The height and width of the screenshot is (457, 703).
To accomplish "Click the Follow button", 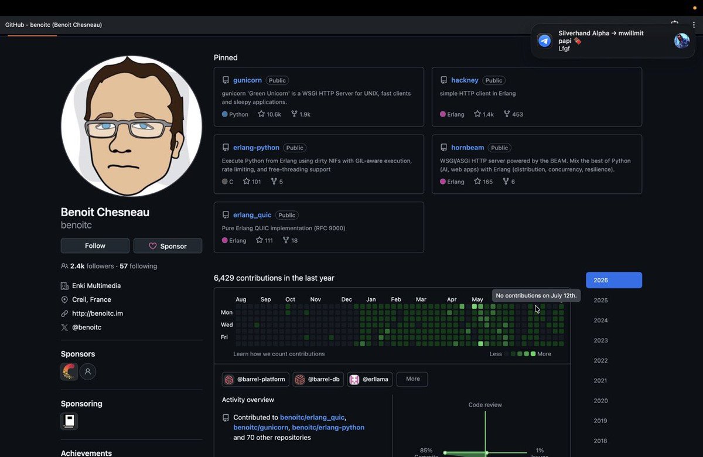I will 95,245.
